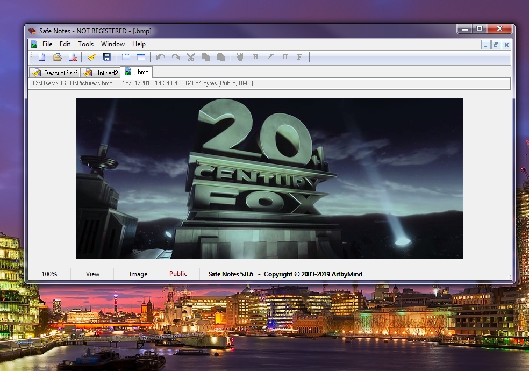Click the 100% zoom status entry
The height and width of the screenshot is (371, 529).
[x=49, y=274]
